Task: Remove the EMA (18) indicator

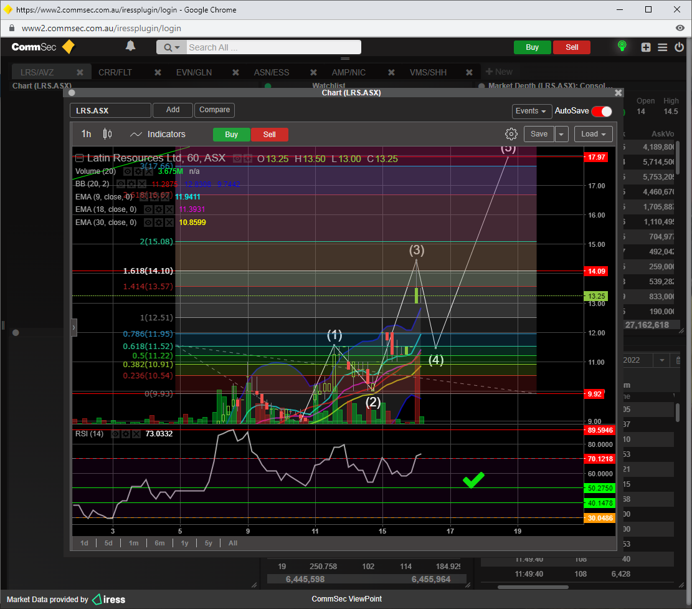Action: point(169,209)
